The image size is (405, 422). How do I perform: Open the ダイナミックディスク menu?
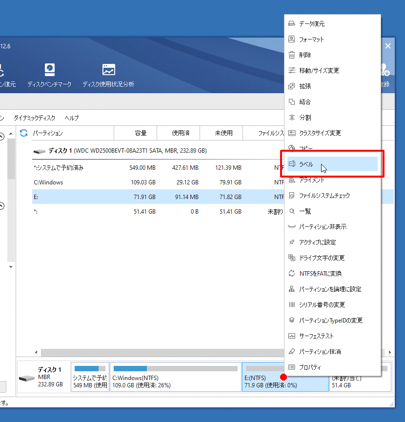coord(34,118)
